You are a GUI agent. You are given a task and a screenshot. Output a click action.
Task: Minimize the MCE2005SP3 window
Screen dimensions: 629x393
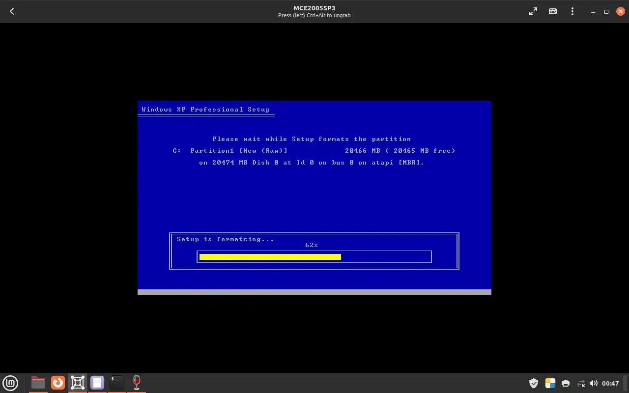point(594,12)
